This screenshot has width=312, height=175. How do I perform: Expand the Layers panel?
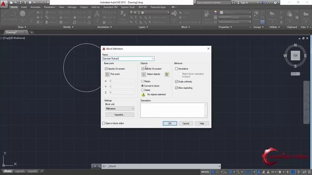click(143, 27)
